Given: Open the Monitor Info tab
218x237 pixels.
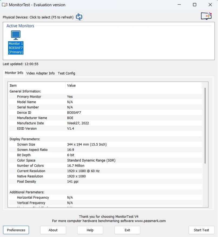Looking at the screenshot, I should [14, 73].
